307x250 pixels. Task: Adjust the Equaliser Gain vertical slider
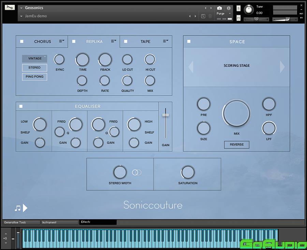pos(165,115)
